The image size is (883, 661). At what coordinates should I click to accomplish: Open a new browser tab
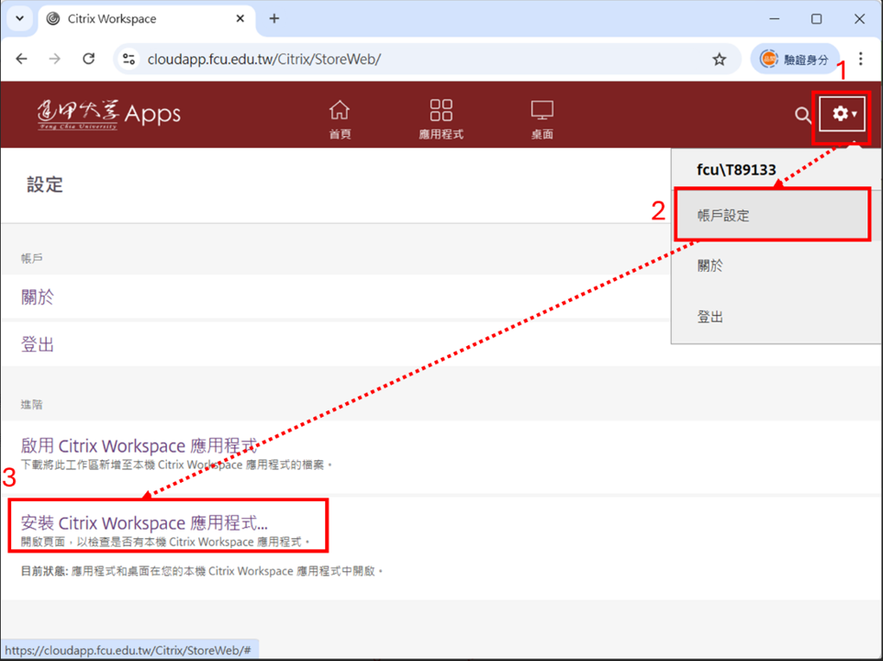click(x=274, y=18)
